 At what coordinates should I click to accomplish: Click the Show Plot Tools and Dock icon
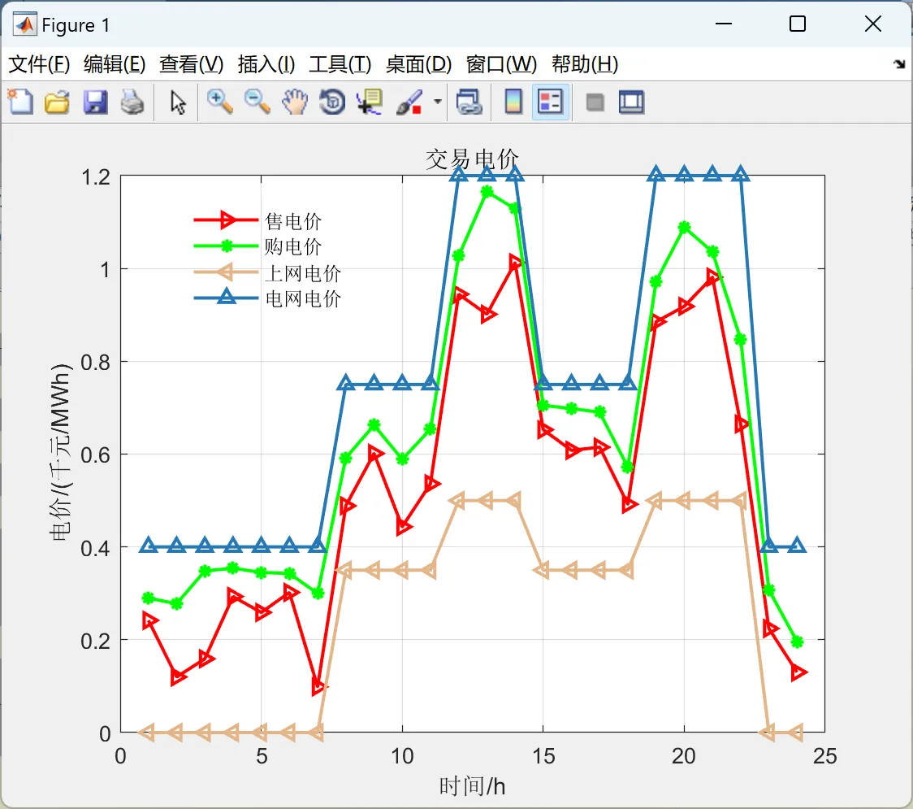click(x=631, y=102)
